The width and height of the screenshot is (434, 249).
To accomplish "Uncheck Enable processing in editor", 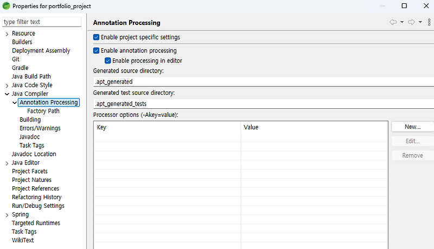I will (108, 61).
